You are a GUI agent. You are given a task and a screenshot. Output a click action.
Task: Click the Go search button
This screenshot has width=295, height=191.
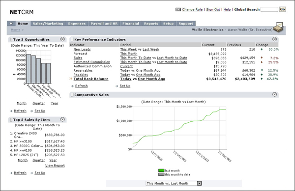click(x=282, y=9)
